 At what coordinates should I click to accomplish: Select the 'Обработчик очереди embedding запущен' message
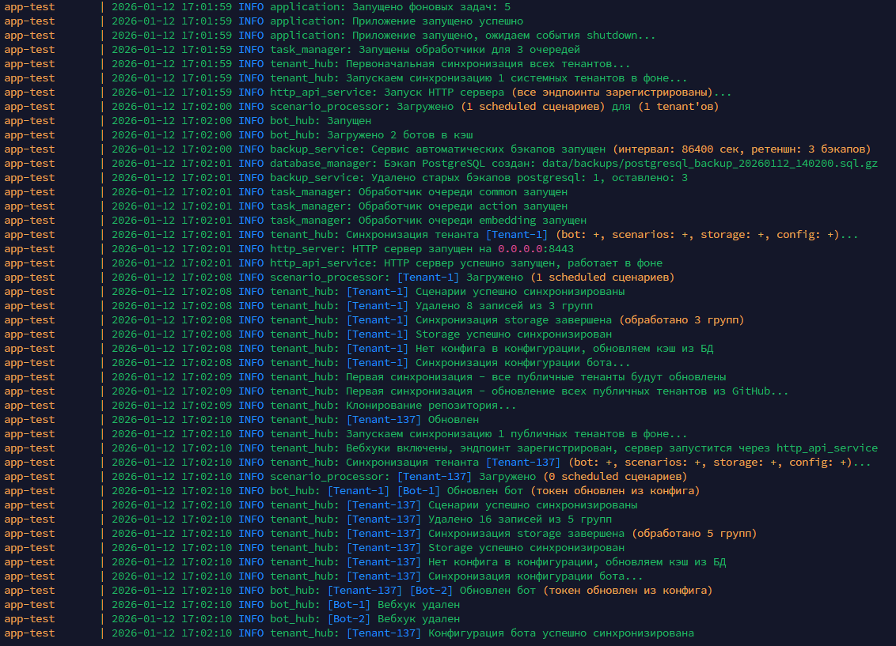pyautogui.click(x=472, y=221)
